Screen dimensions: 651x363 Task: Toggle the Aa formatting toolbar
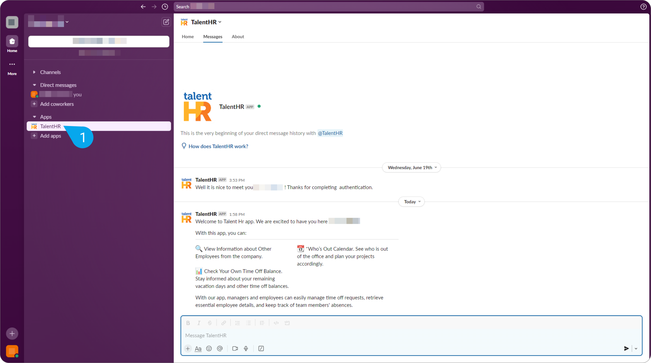click(198, 349)
